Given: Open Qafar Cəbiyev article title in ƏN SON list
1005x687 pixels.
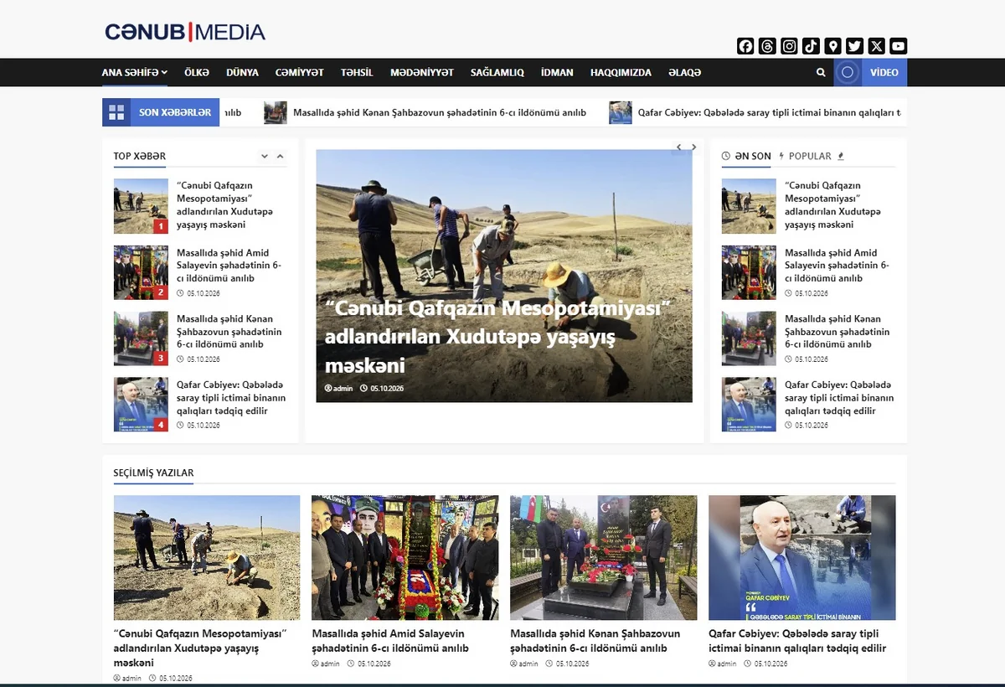Looking at the screenshot, I should [839, 398].
